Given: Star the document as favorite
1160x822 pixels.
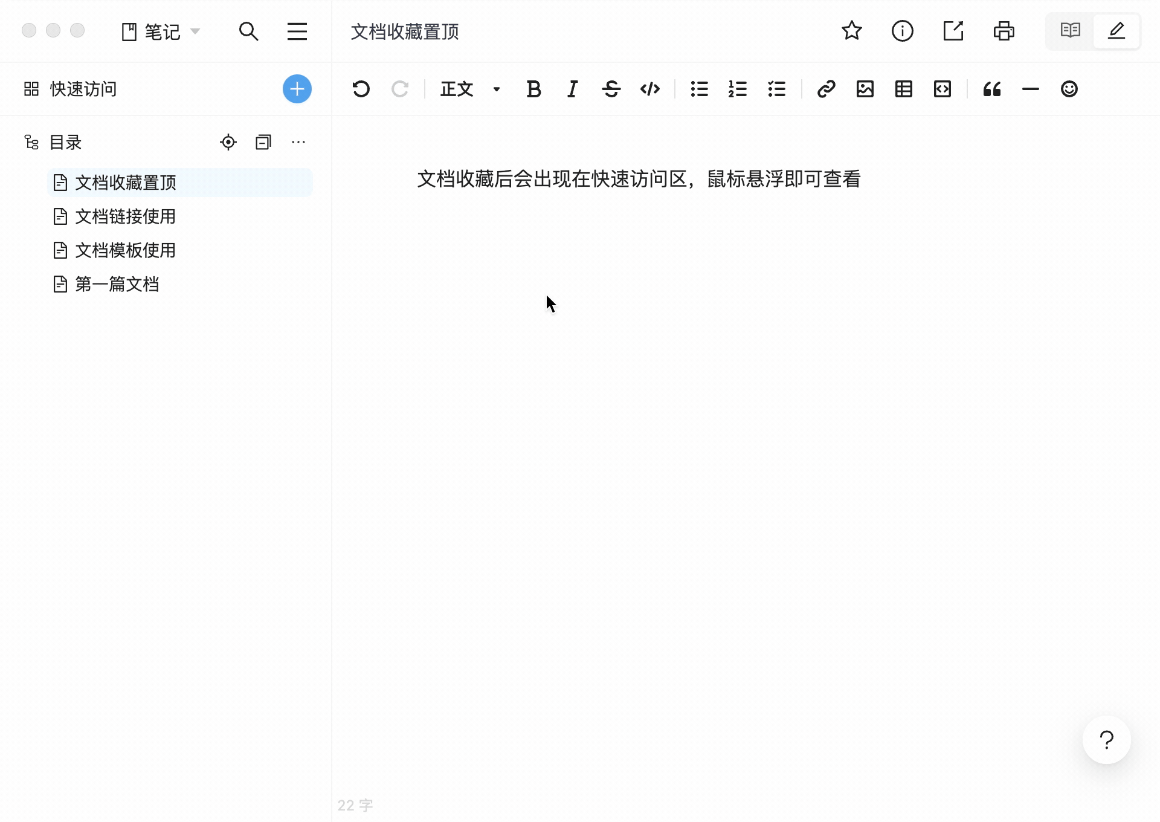Looking at the screenshot, I should click(x=852, y=31).
